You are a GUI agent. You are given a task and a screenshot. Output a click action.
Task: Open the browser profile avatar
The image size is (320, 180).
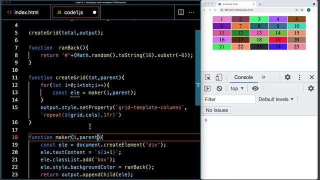click(308, 10)
